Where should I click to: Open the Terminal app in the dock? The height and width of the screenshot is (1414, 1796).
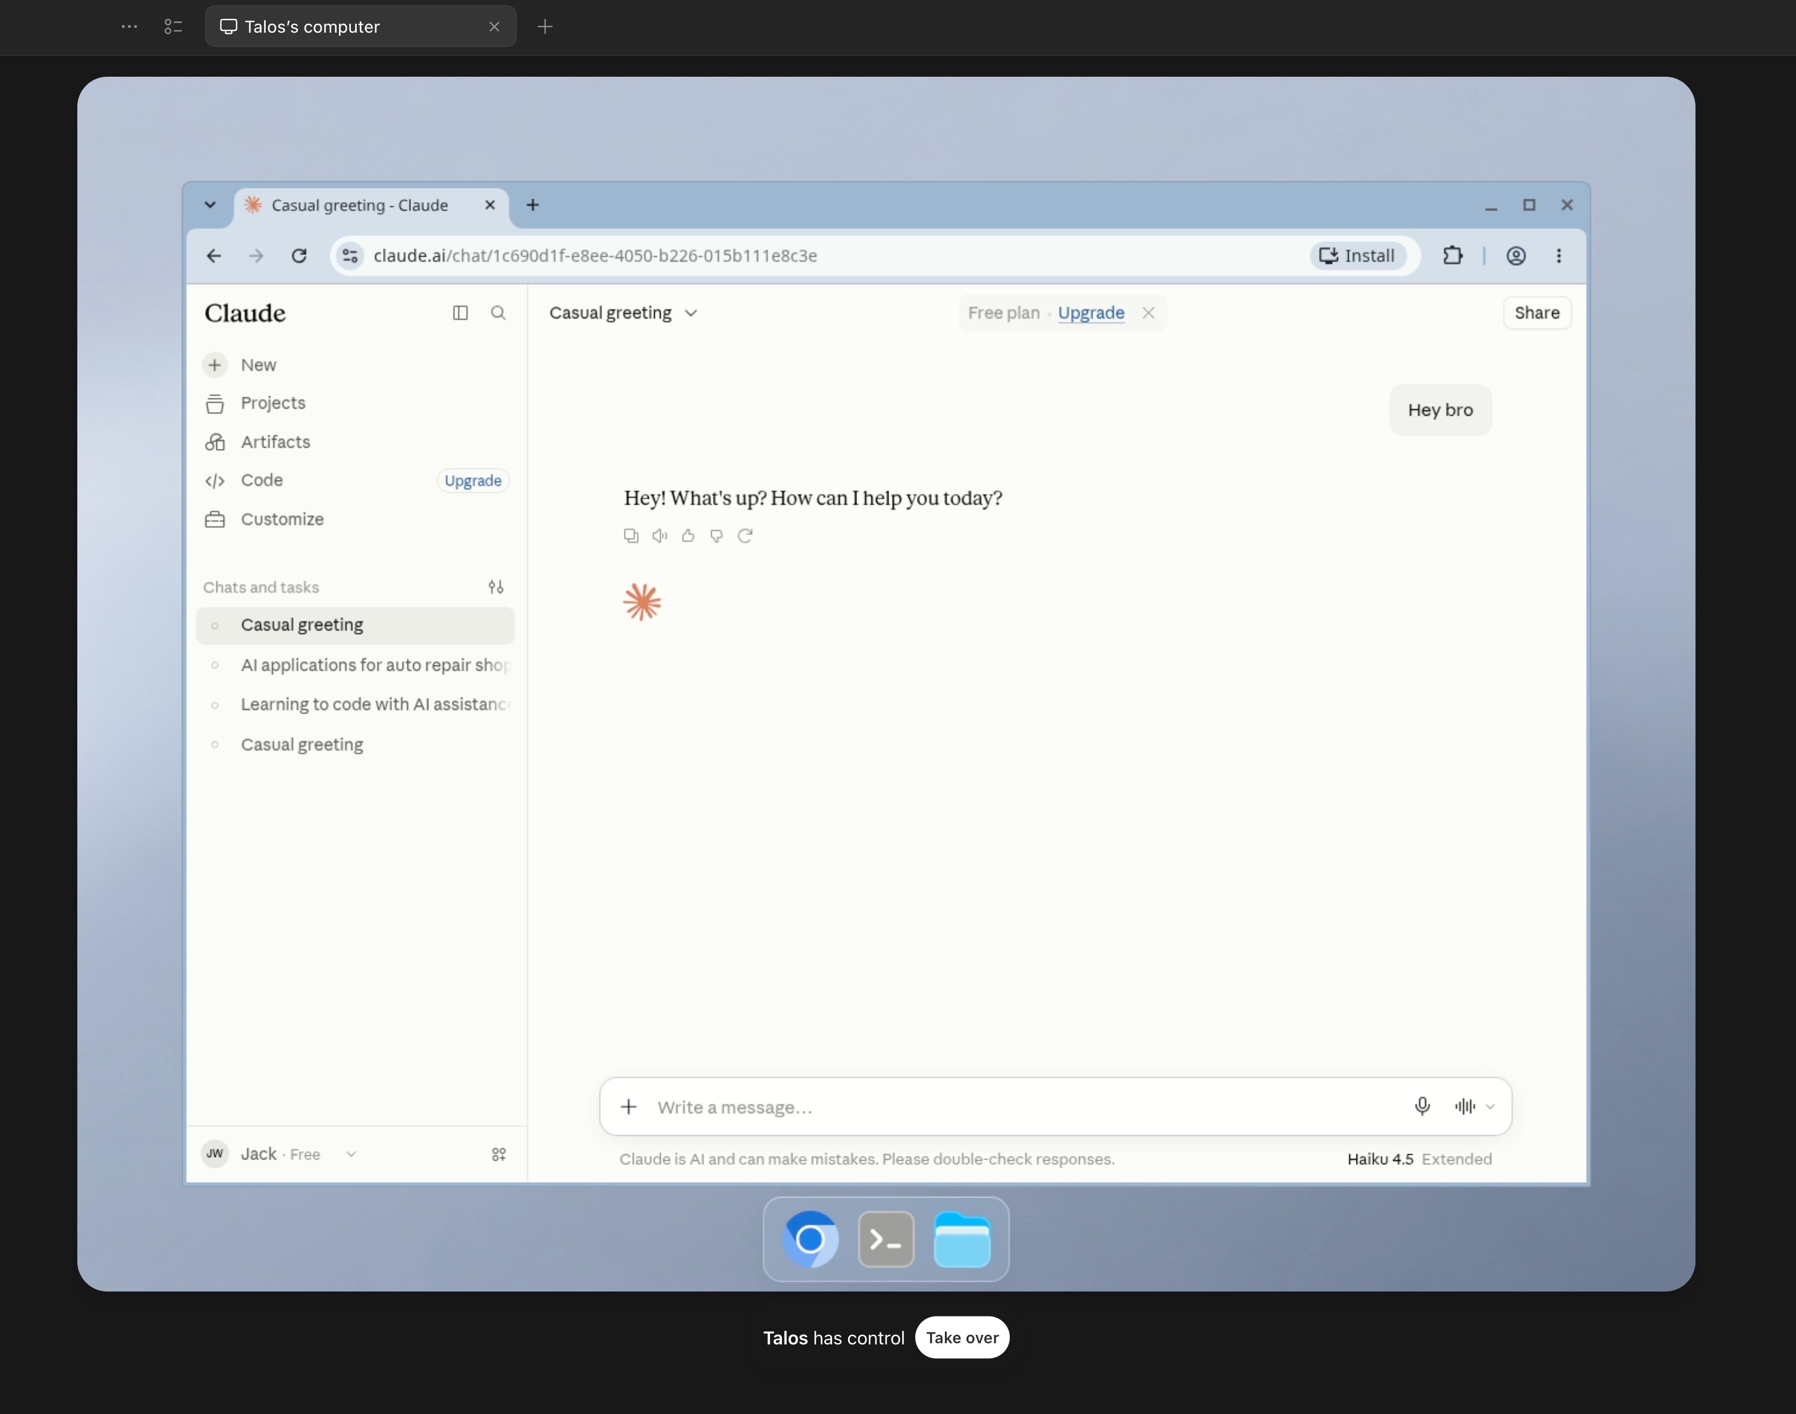(886, 1239)
